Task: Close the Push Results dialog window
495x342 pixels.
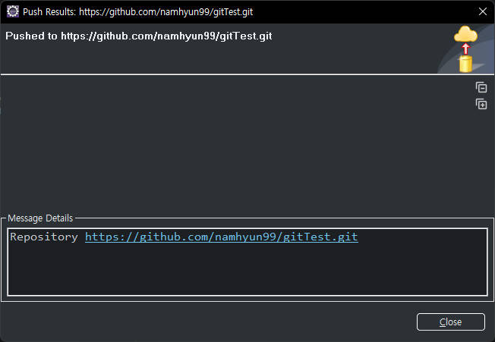Action: click(482, 11)
